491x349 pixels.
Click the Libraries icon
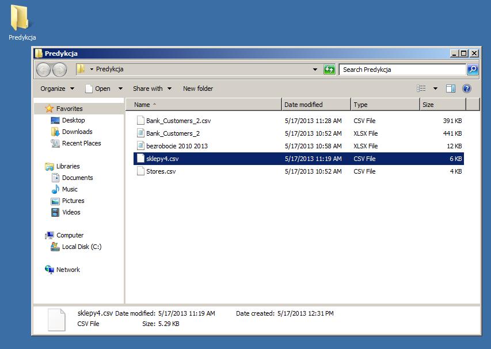click(50, 166)
